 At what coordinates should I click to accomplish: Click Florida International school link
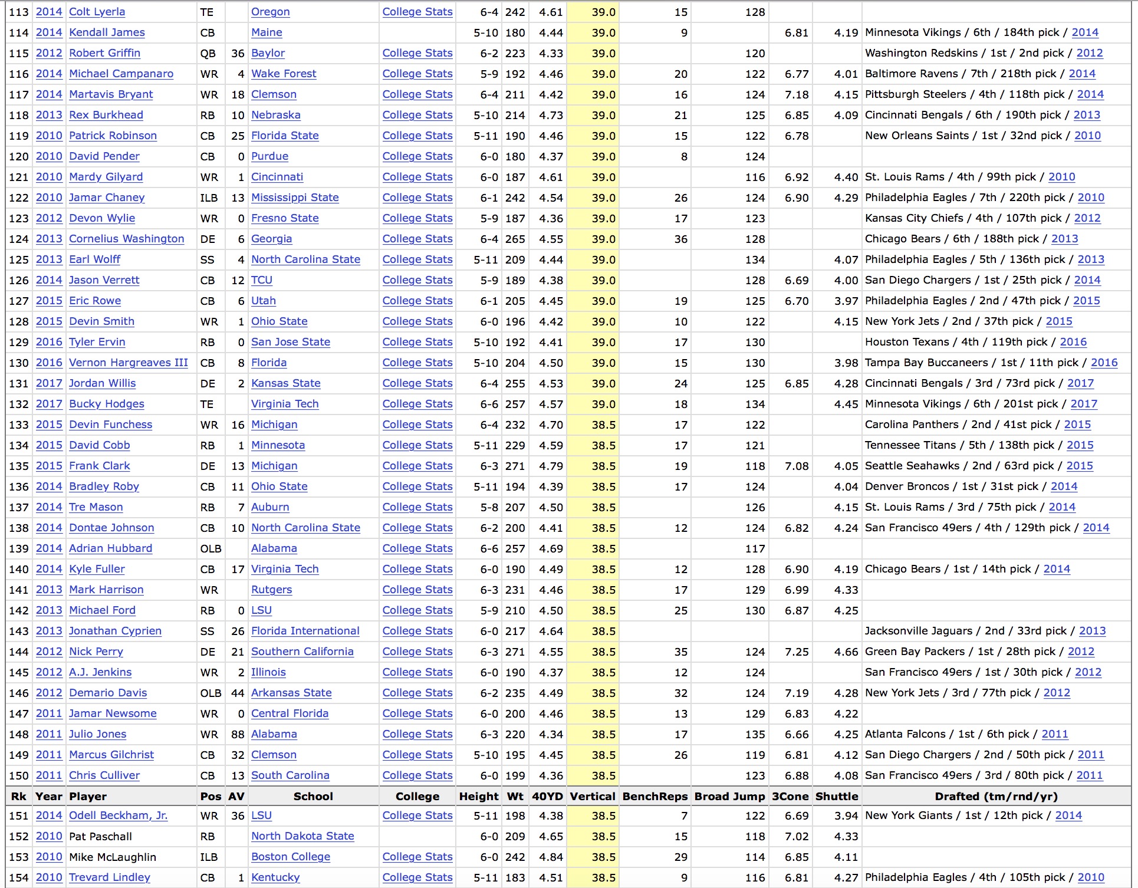click(305, 631)
